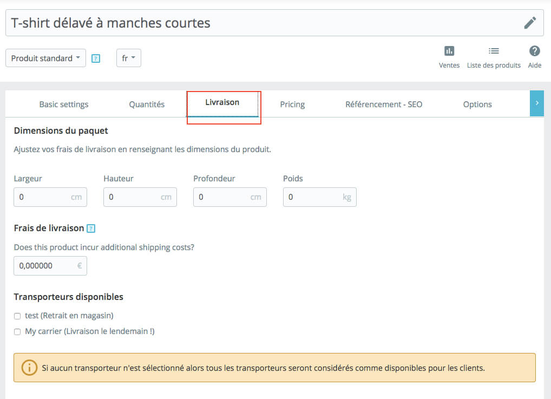Click into the Largeur width field
Screen dimensions: 551x399
43,197
